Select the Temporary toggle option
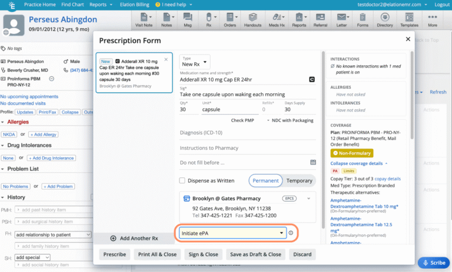Viewport: 452px width, 272px height. [299, 180]
